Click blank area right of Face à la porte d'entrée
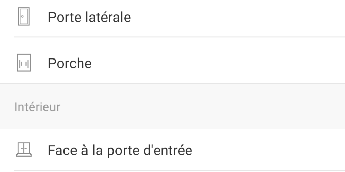This screenshot has width=345, height=172. [268, 150]
